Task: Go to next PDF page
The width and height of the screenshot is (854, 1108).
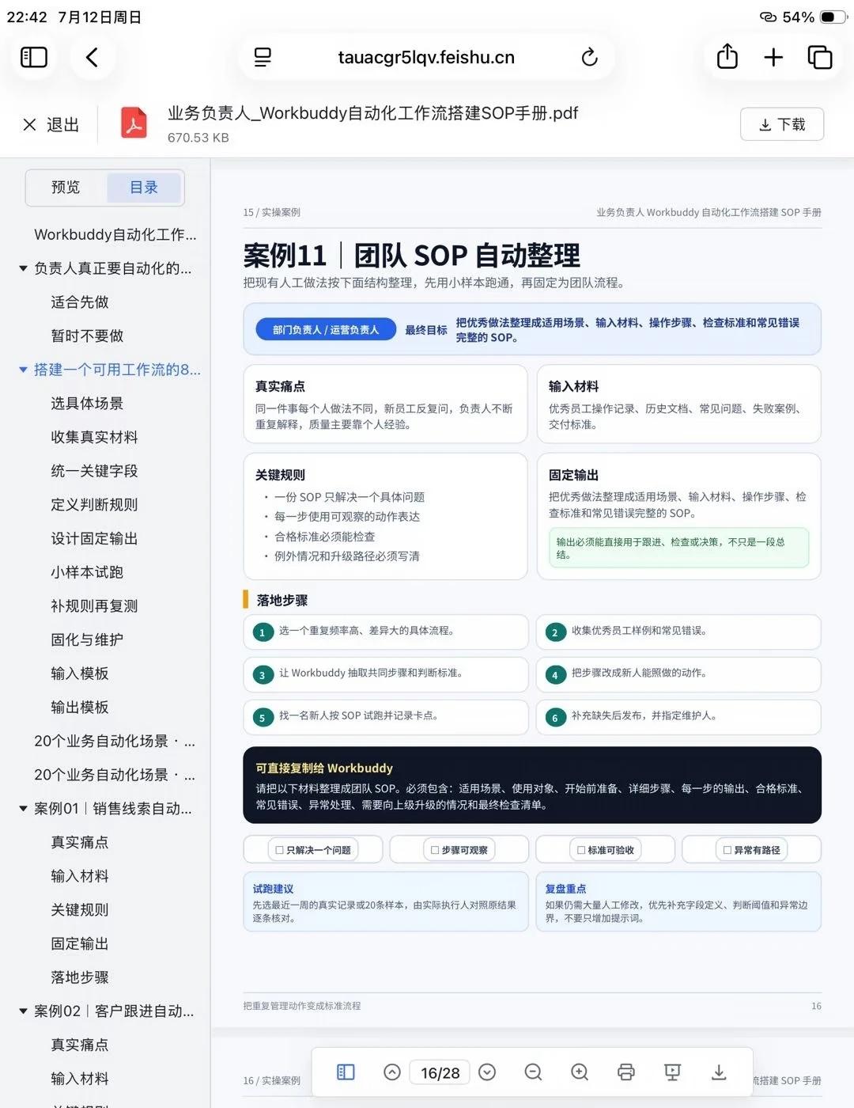Action: (487, 1072)
